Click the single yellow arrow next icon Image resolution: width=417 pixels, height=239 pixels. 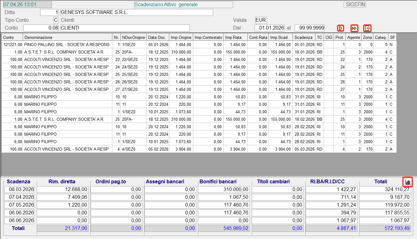(x=340, y=28)
